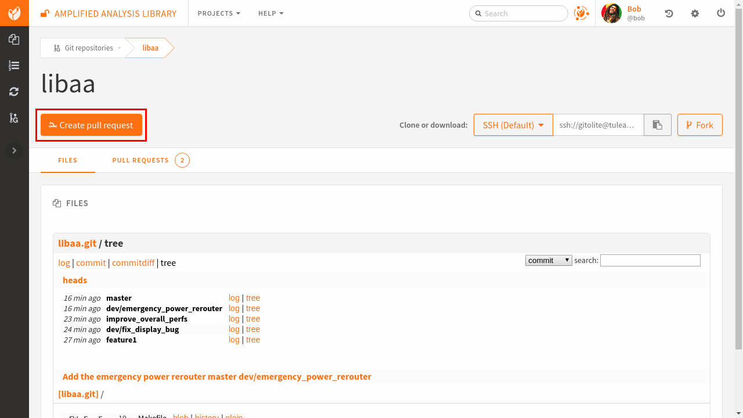Screen dimensions: 743x418
Task: Click the Pagure logo in top left corner
Action: pos(14,13)
